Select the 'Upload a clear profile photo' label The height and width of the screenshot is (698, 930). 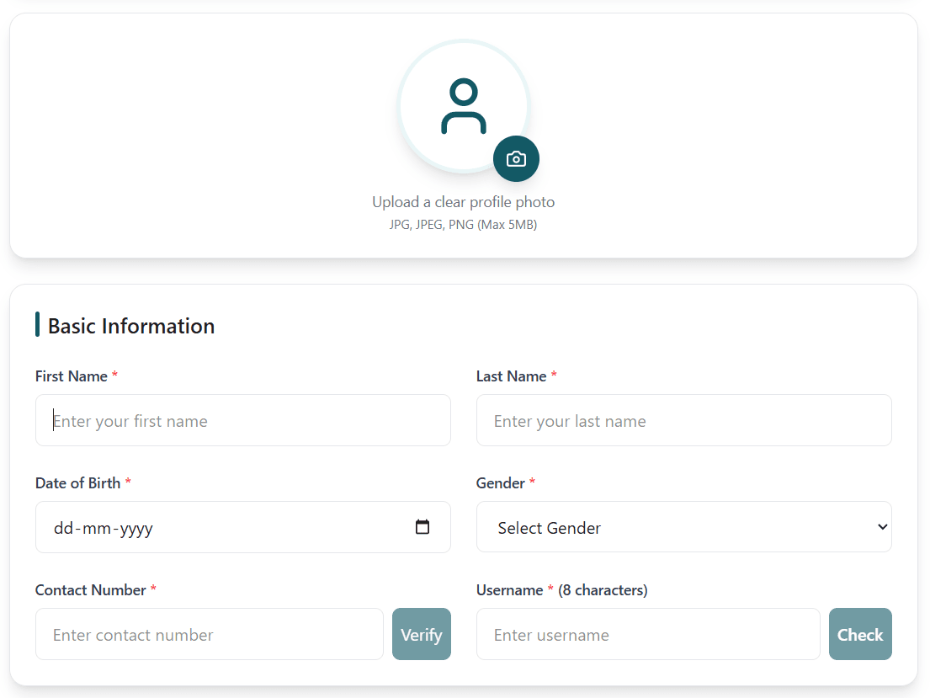pos(464,201)
